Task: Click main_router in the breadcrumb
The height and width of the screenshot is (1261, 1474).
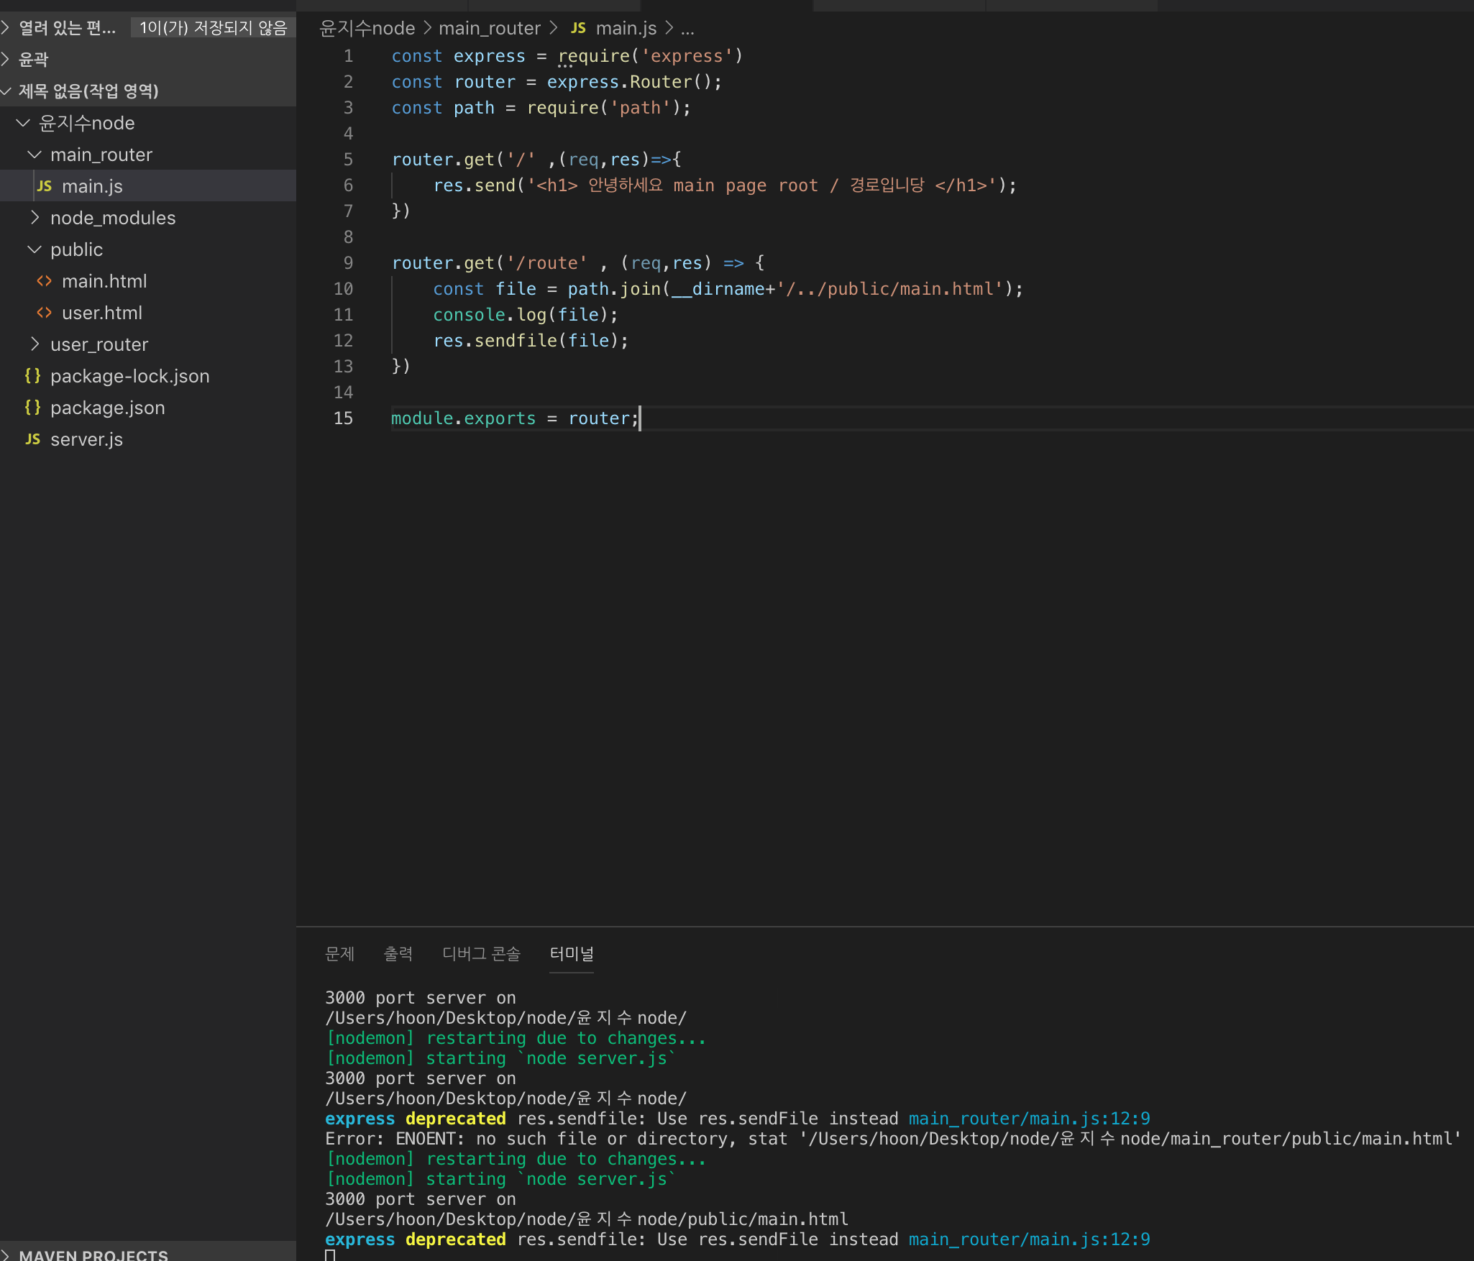Action: [x=489, y=28]
